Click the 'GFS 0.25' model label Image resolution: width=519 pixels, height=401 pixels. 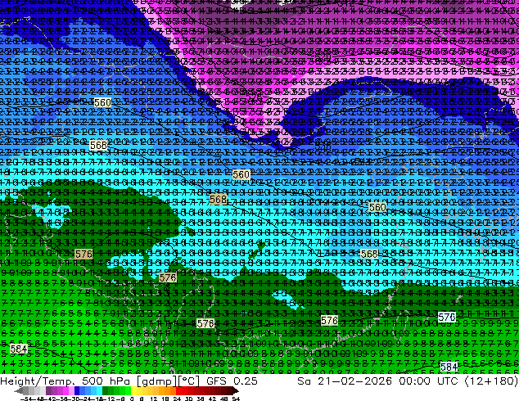coord(232,381)
